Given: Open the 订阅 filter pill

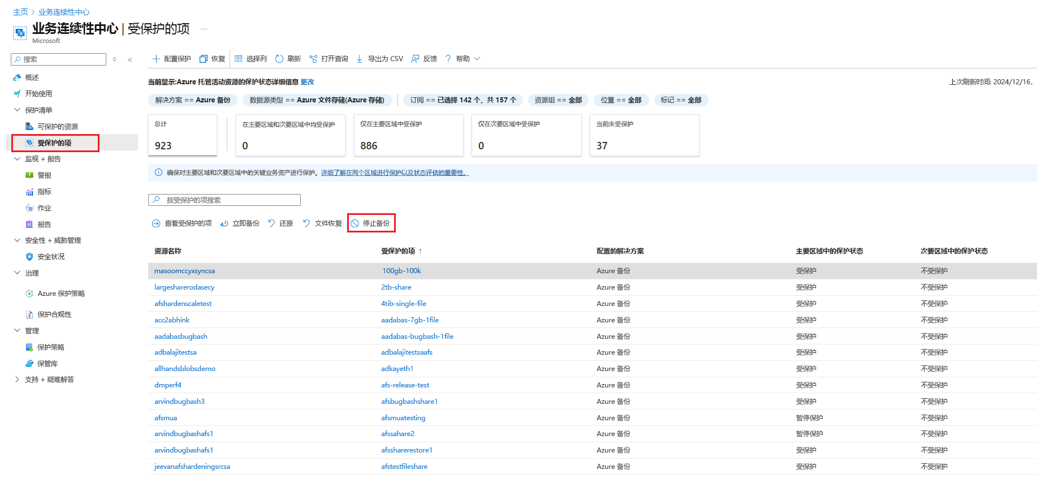Looking at the screenshot, I should point(463,100).
